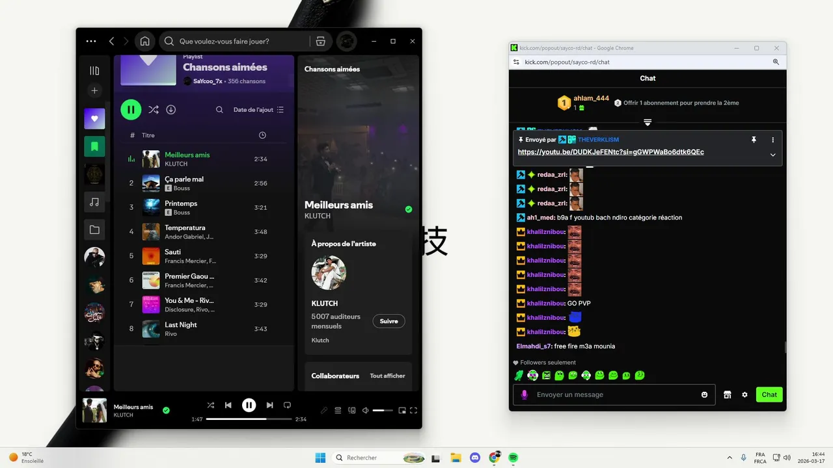Select the track Temperatura
Image resolution: width=833 pixels, height=468 pixels.
point(205,231)
